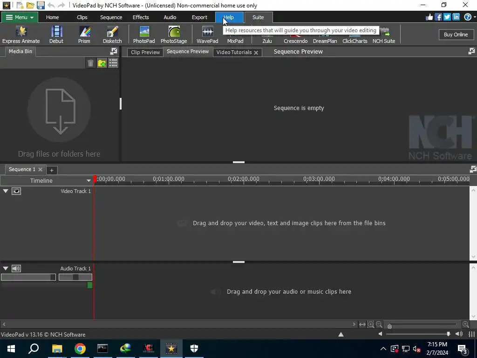Go to the Effects tab

(141, 17)
